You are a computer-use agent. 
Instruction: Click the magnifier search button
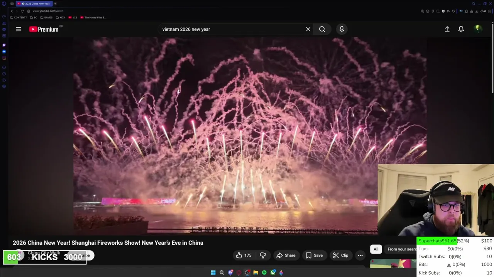322,29
